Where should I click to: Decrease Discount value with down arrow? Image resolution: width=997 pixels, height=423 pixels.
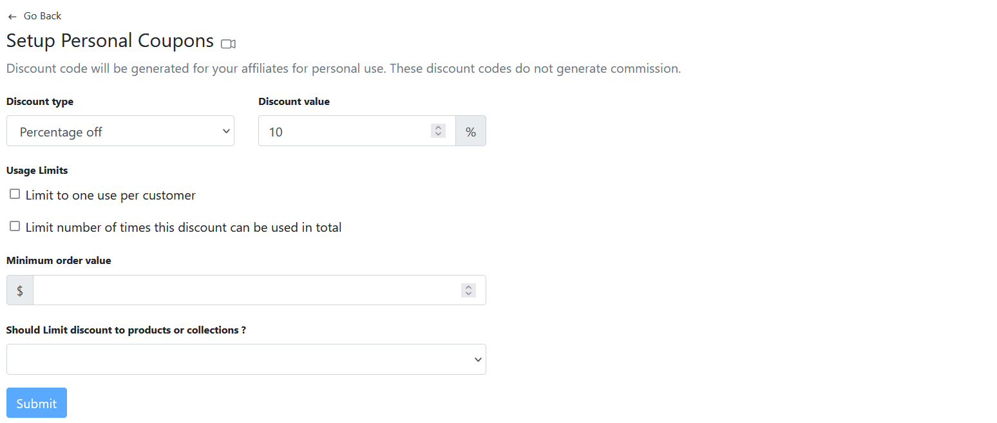pyautogui.click(x=439, y=135)
